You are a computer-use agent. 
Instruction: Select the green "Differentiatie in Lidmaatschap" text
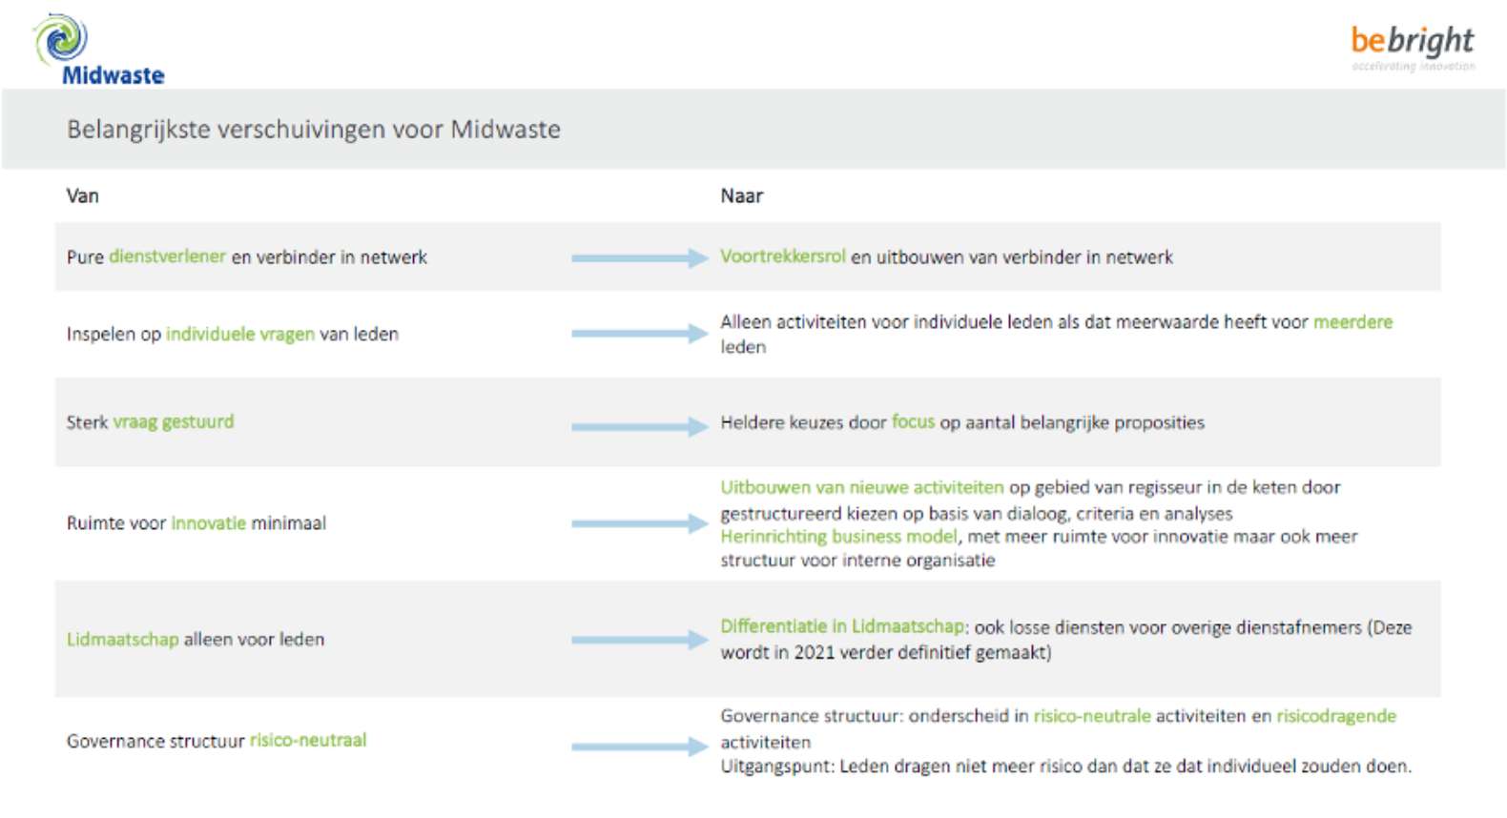tap(843, 626)
